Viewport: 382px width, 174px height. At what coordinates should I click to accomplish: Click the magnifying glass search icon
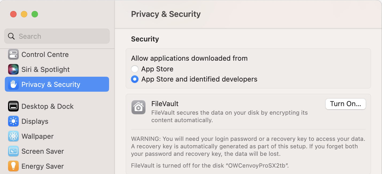click(11, 36)
